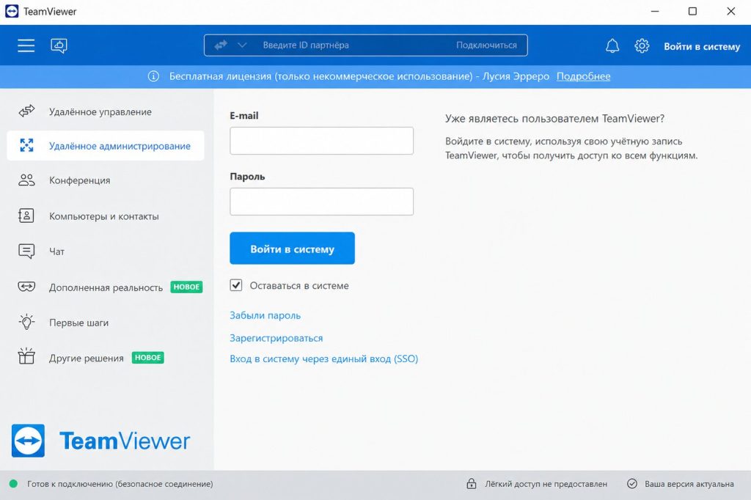The image size is (751, 500).
Task: Open Зарегистрироваться link
Action: coord(276,338)
